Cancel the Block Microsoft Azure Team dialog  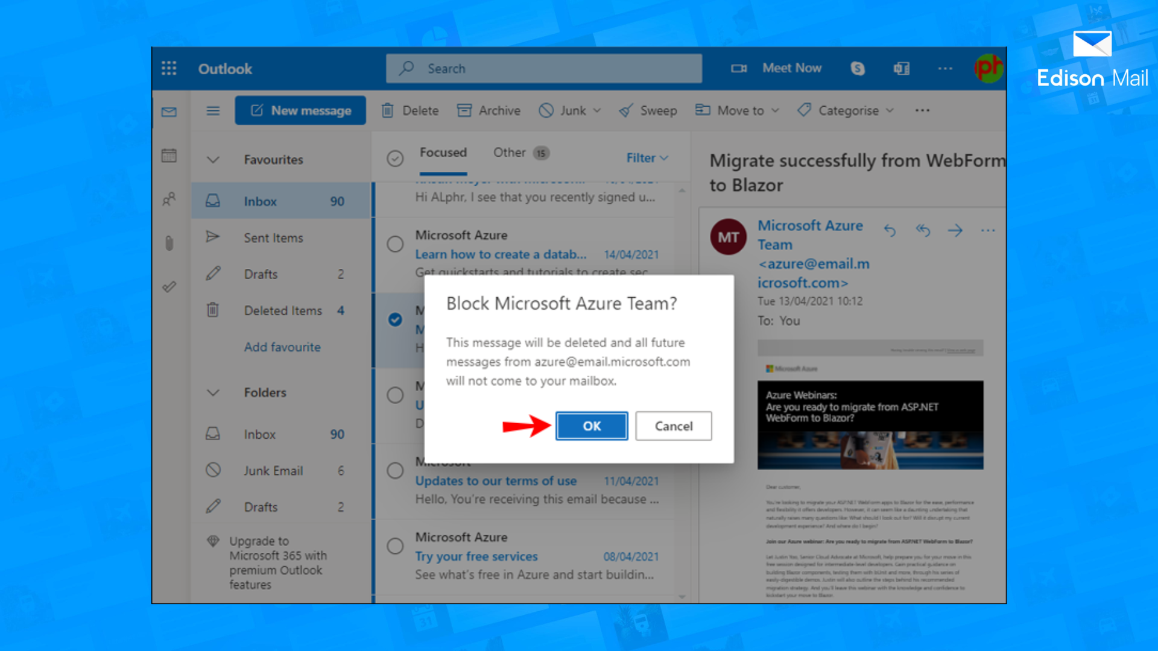673,426
